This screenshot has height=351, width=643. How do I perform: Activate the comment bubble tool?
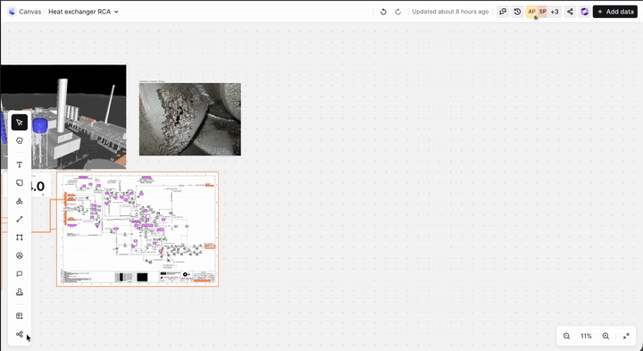[x=20, y=274]
